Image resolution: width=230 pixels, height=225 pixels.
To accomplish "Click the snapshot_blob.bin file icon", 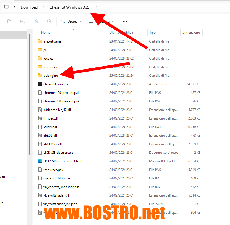I will (40, 178).
